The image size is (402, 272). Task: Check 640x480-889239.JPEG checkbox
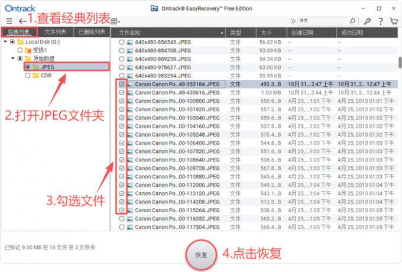[122, 59]
